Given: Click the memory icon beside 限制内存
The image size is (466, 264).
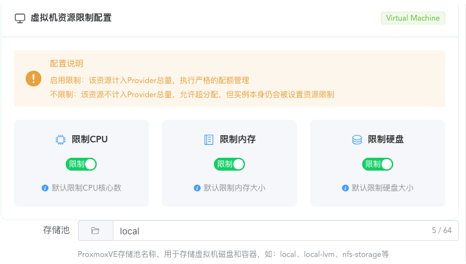Looking at the screenshot, I should pyautogui.click(x=209, y=139).
